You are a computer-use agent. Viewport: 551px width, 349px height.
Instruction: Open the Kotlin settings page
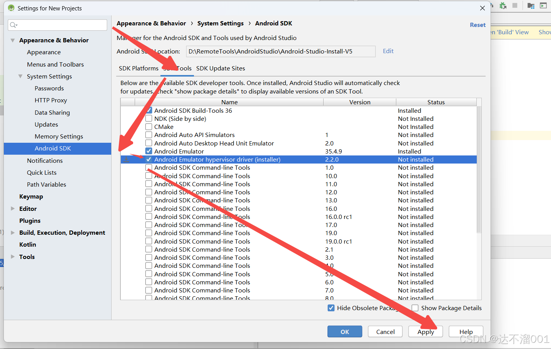pyautogui.click(x=28, y=244)
